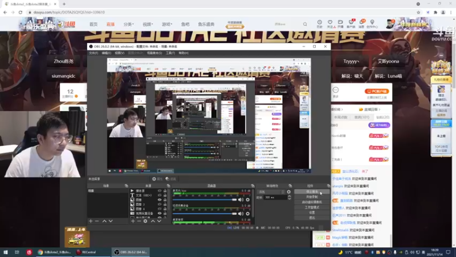Go to Douyu 首页 homepage link
The width and height of the screenshot is (456, 257).
click(93, 24)
